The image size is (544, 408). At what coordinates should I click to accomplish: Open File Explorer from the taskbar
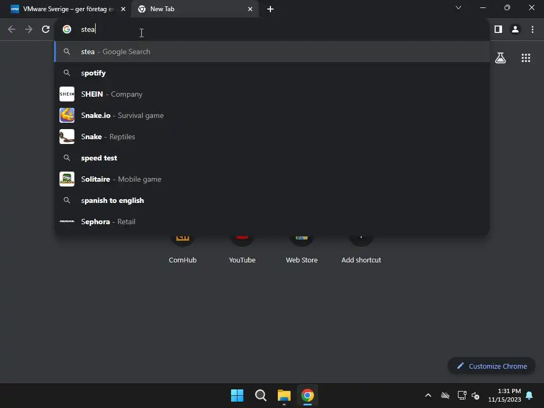pos(284,395)
